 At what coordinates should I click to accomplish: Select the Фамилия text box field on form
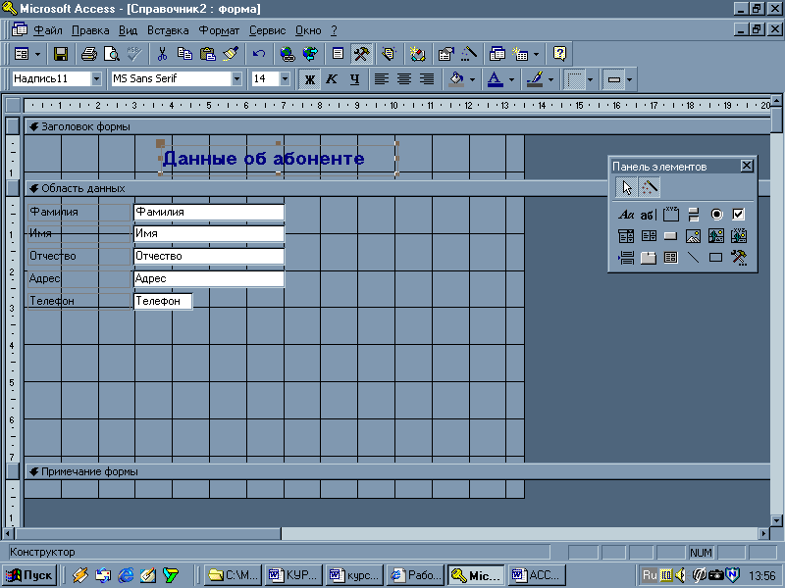[208, 212]
